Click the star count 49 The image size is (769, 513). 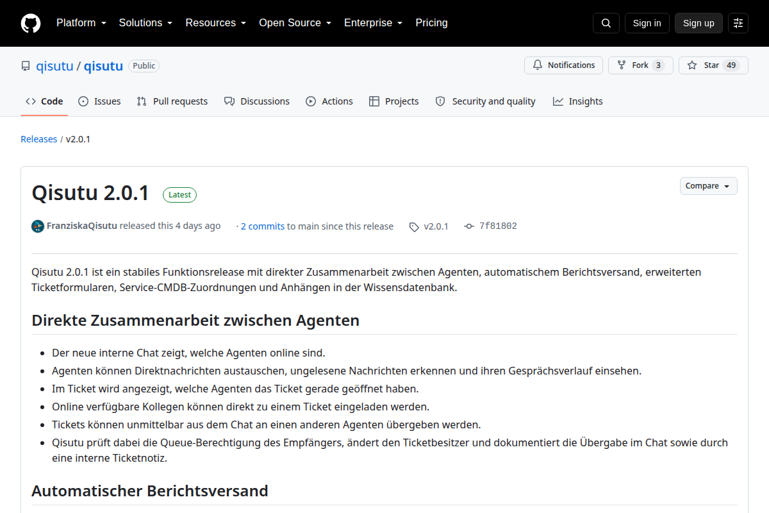point(731,65)
